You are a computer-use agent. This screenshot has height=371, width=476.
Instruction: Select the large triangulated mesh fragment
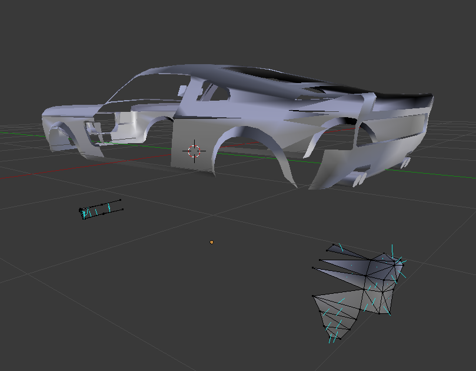[x=358, y=292]
